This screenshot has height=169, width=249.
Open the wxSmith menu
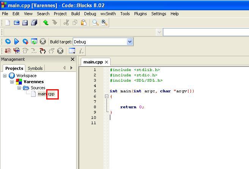pyautogui.click(x=108, y=14)
